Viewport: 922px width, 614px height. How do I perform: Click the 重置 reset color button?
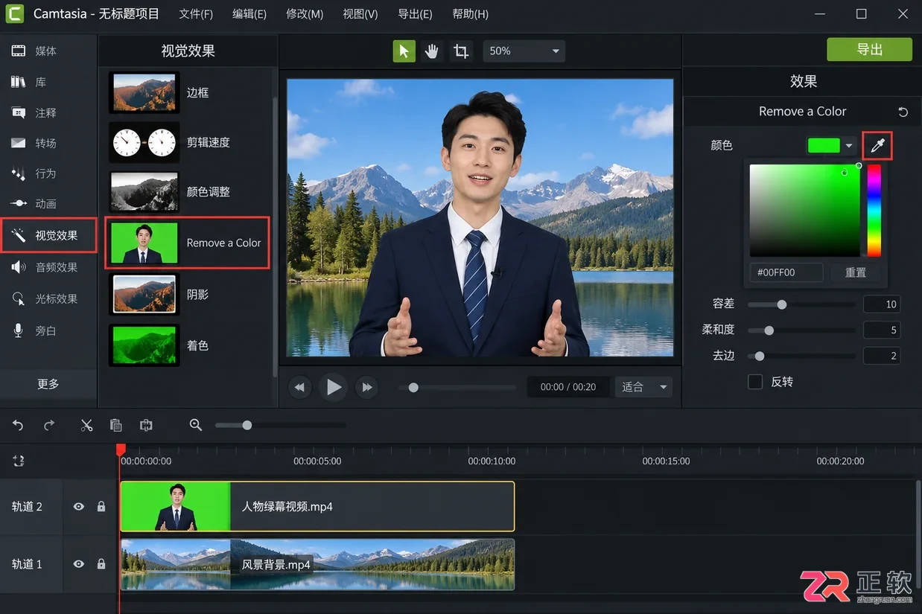856,272
